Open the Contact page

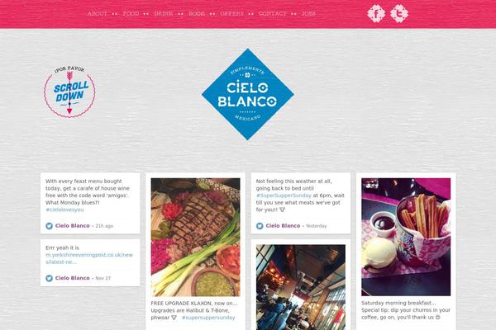click(272, 13)
